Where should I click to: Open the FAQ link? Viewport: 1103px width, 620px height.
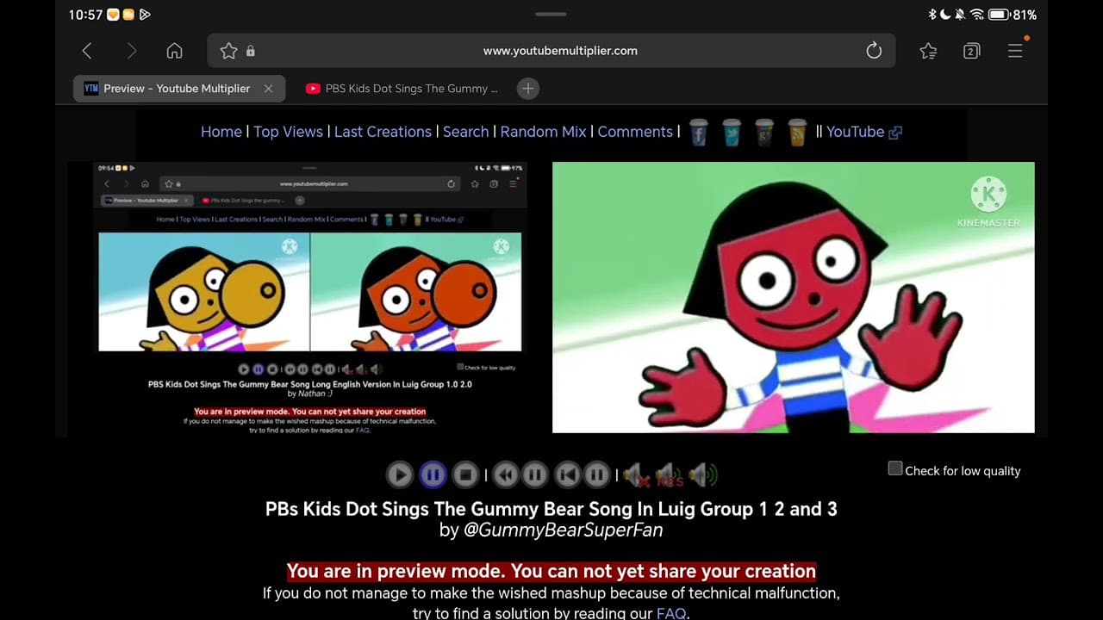[x=671, y=613]
